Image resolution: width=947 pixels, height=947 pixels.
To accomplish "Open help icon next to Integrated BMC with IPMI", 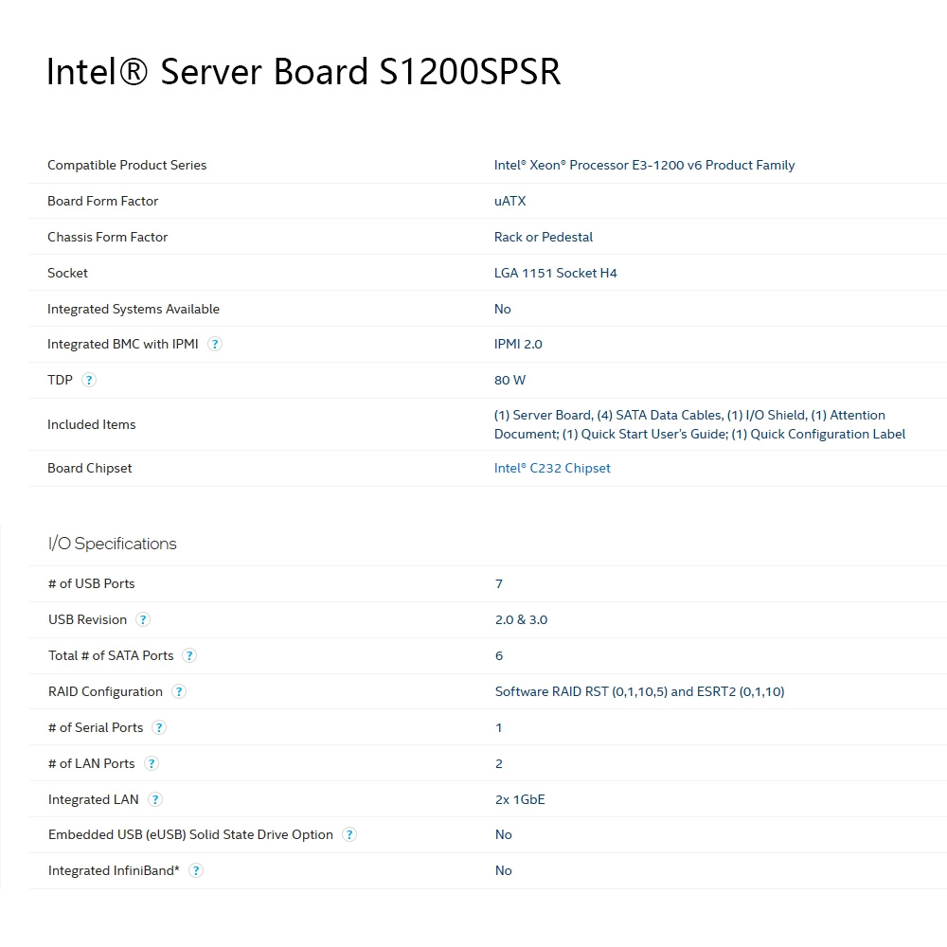I will (x=214, y=345).
